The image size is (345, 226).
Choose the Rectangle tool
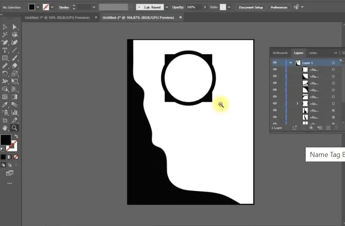(x=5, y=58)
